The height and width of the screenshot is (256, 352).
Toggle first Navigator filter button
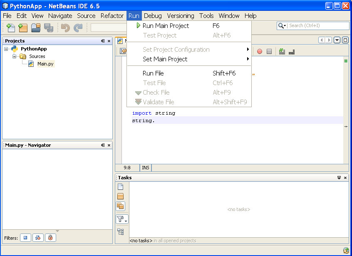pyautogui.click(x=26, y=238)
